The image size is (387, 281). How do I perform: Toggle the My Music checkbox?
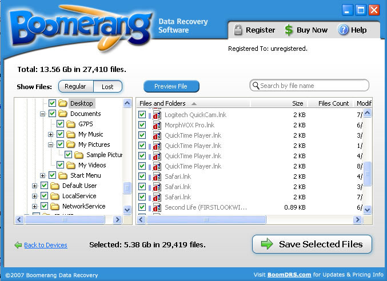[60, 134]
